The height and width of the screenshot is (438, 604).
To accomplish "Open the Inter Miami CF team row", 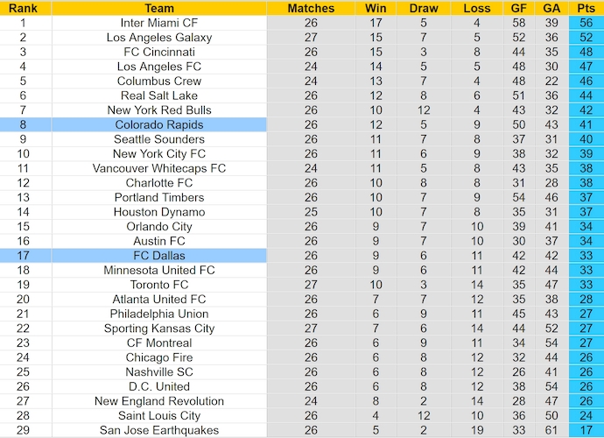I will (x=159, y=23).
